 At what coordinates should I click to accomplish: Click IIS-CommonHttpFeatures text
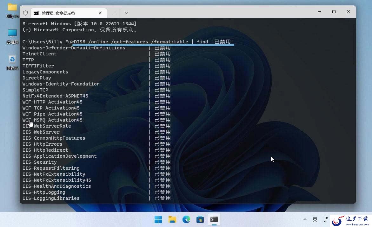point(54,138)
